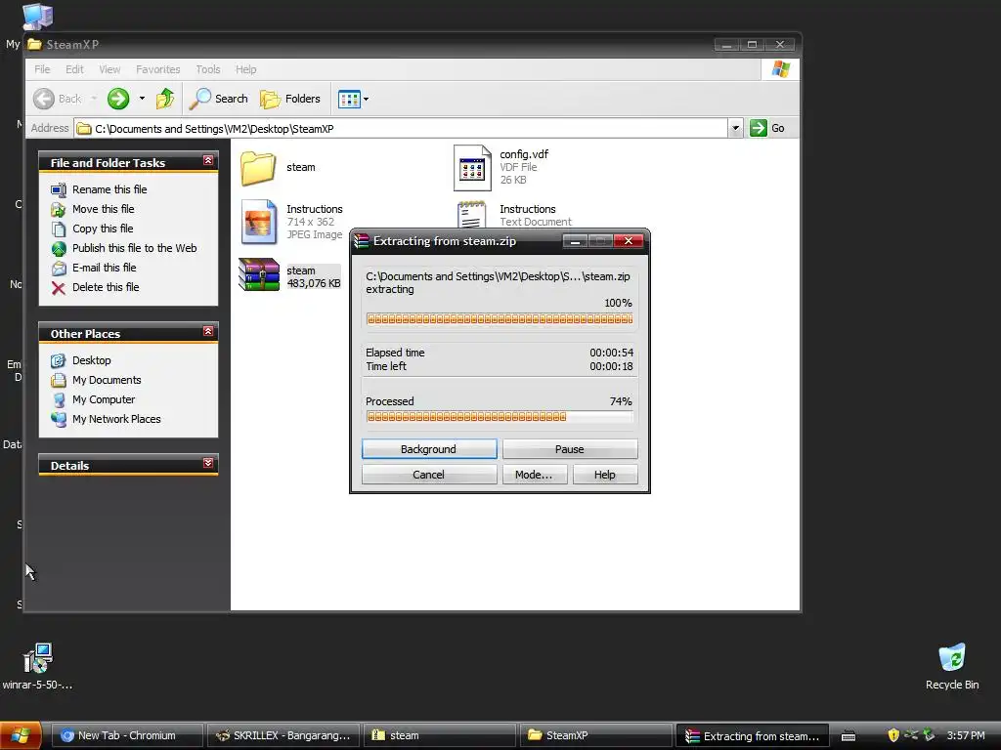The height and width of the screenshot is (750, 1001).
Task: Click inside the Address path field
Action: coord(402,128)
